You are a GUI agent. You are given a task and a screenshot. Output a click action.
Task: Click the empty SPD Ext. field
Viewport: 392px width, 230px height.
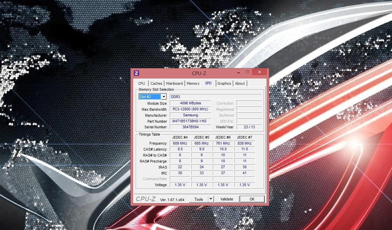(x=249, y=121)
